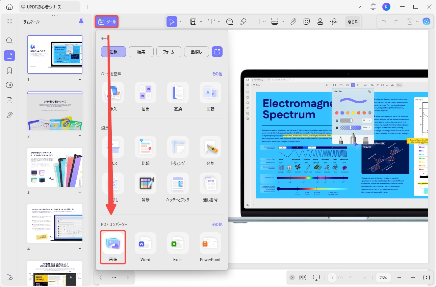This screenshot has width=436, height=287.
Task: Open the UPDF AI assistant icon
Action: pyautogui.click(x=427, y=22)
